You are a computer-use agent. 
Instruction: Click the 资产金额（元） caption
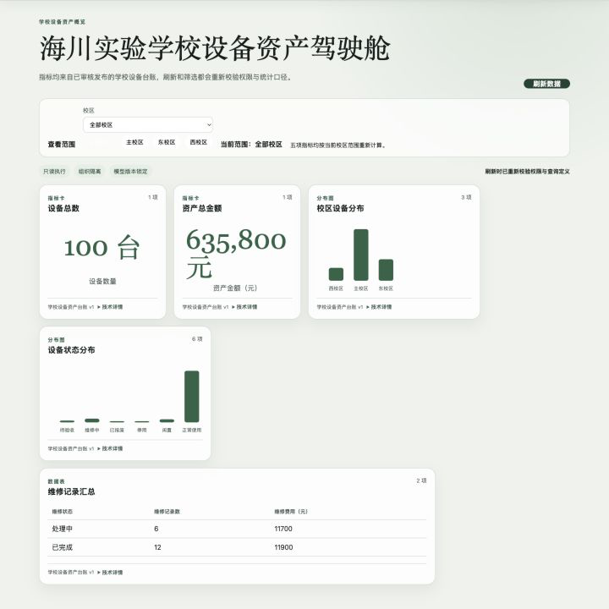(x=235, y=288)
